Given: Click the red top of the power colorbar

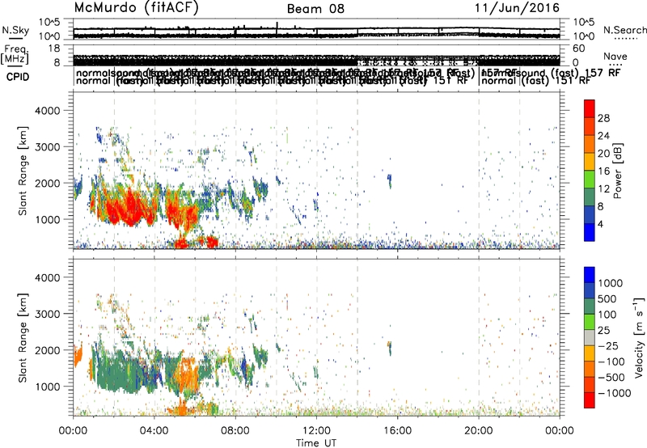Looking at the screenshot, I should 590,108.
